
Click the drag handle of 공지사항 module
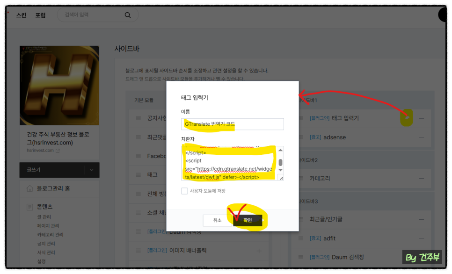(x=139, y=118)
